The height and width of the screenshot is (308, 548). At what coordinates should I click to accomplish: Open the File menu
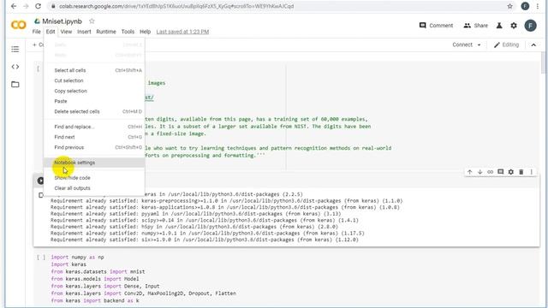point(36,32)
